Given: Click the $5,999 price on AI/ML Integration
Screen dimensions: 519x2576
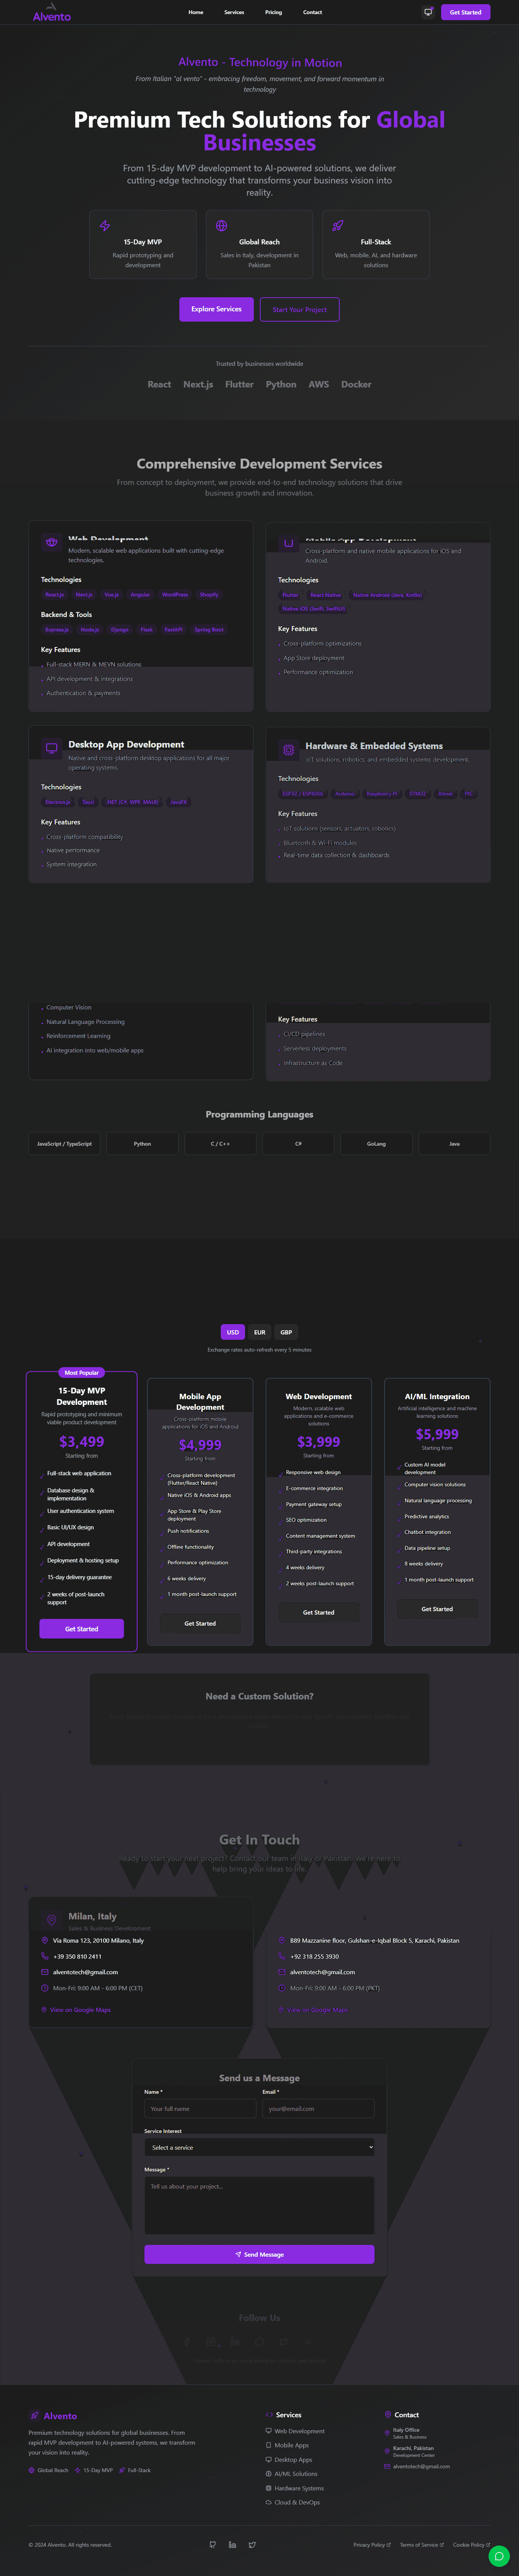Looking at the screenshot, I should point(437,1434).
